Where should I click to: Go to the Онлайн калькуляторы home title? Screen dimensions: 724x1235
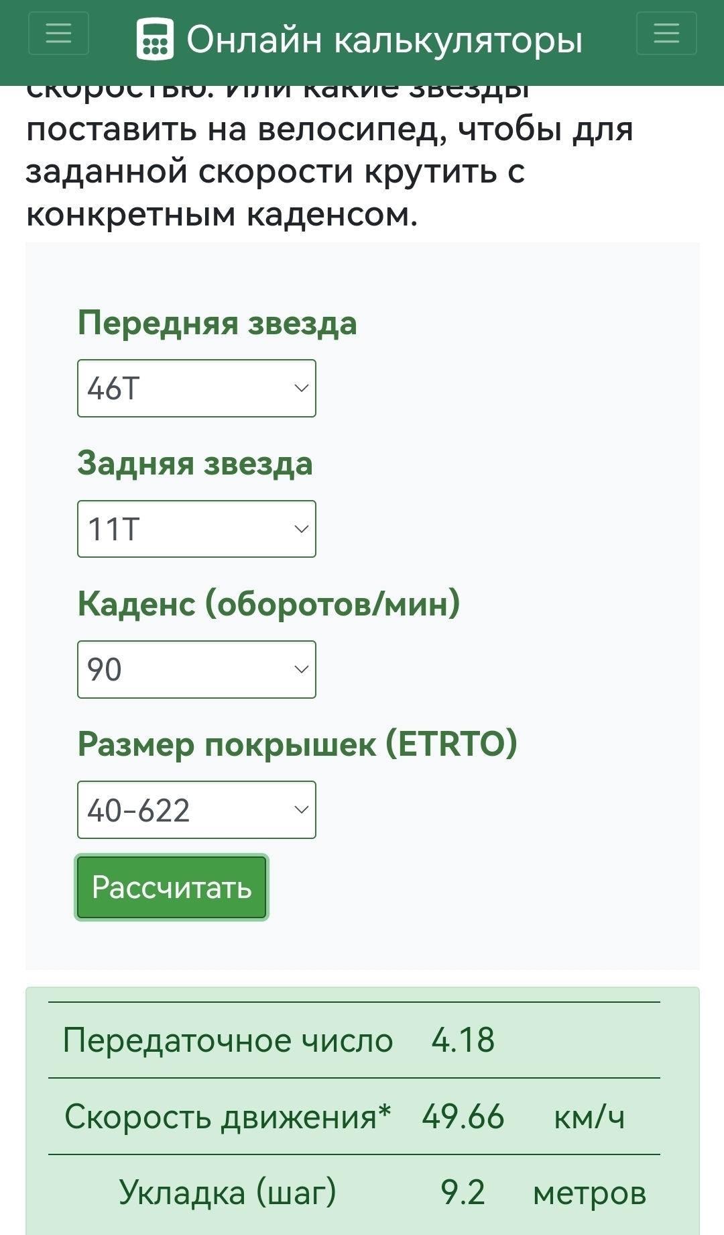coord(384,40)
